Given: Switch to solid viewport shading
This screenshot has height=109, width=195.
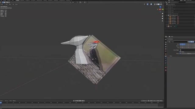Looking at the screenshot, I should [158, 4].
